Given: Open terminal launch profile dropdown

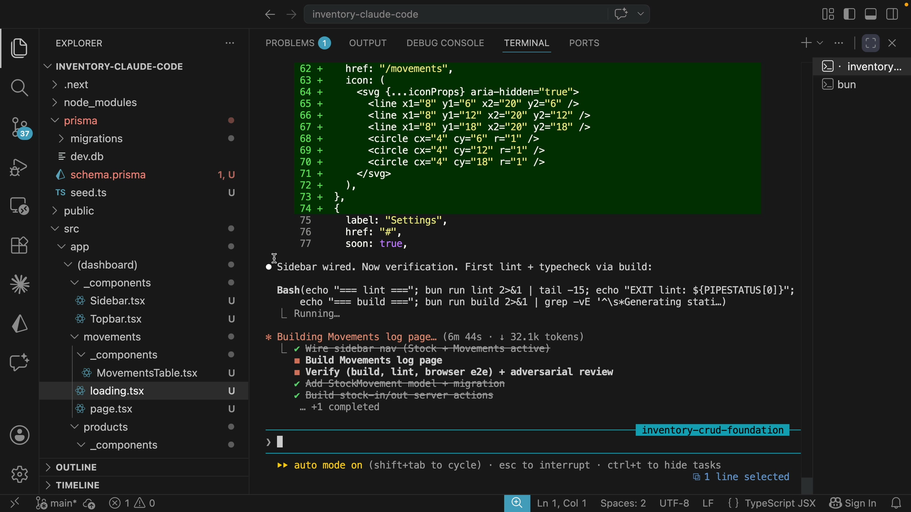Looking at the screenshot, I should pyautogui.click(x=820, y=43).
